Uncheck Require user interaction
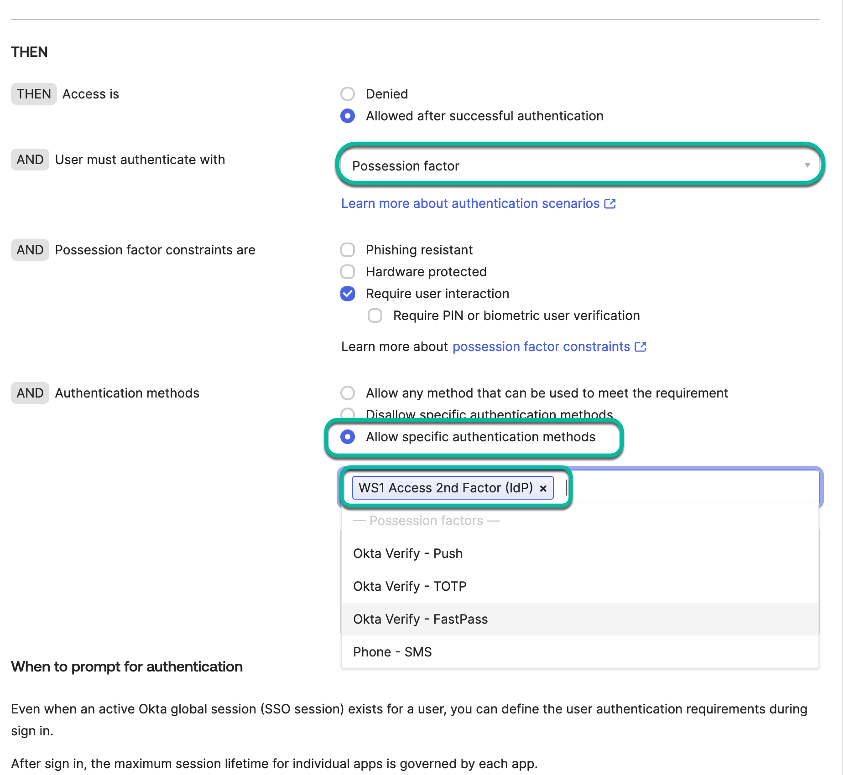This screenshot has width=844, height=775. click(x=348, y=294)
